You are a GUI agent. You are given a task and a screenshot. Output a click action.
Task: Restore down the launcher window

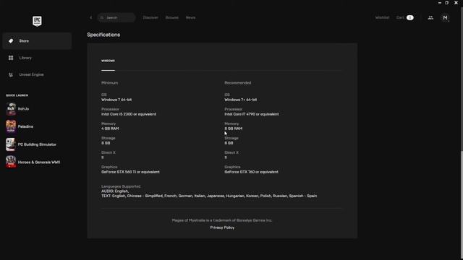tap(447, 3)
